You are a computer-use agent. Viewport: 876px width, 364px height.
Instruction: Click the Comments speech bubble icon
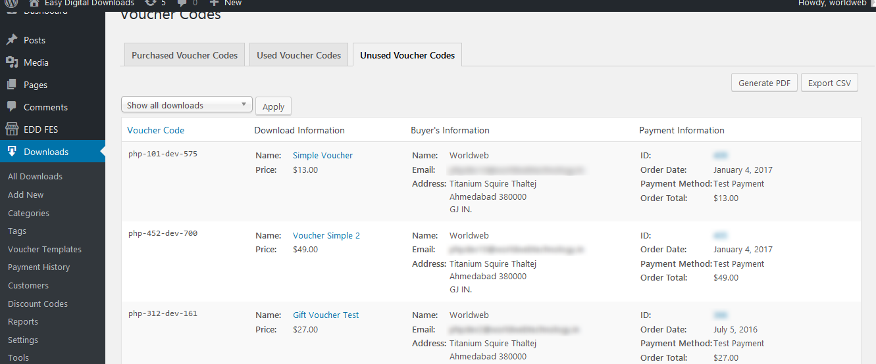pos(12,107)
